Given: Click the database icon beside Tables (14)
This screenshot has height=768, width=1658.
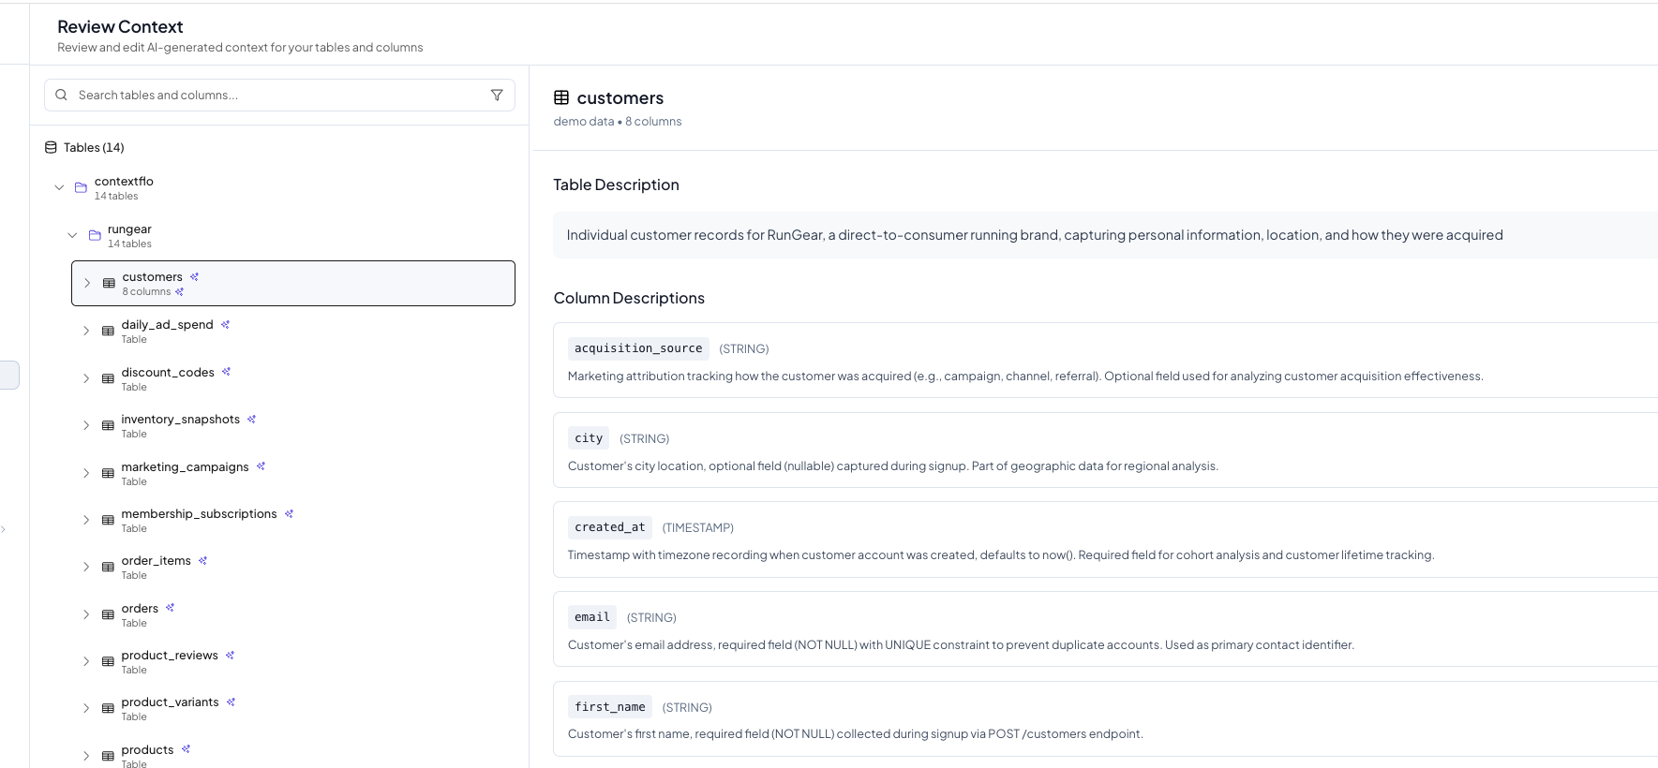Looking at the screenshot, I should pos(51,147).
